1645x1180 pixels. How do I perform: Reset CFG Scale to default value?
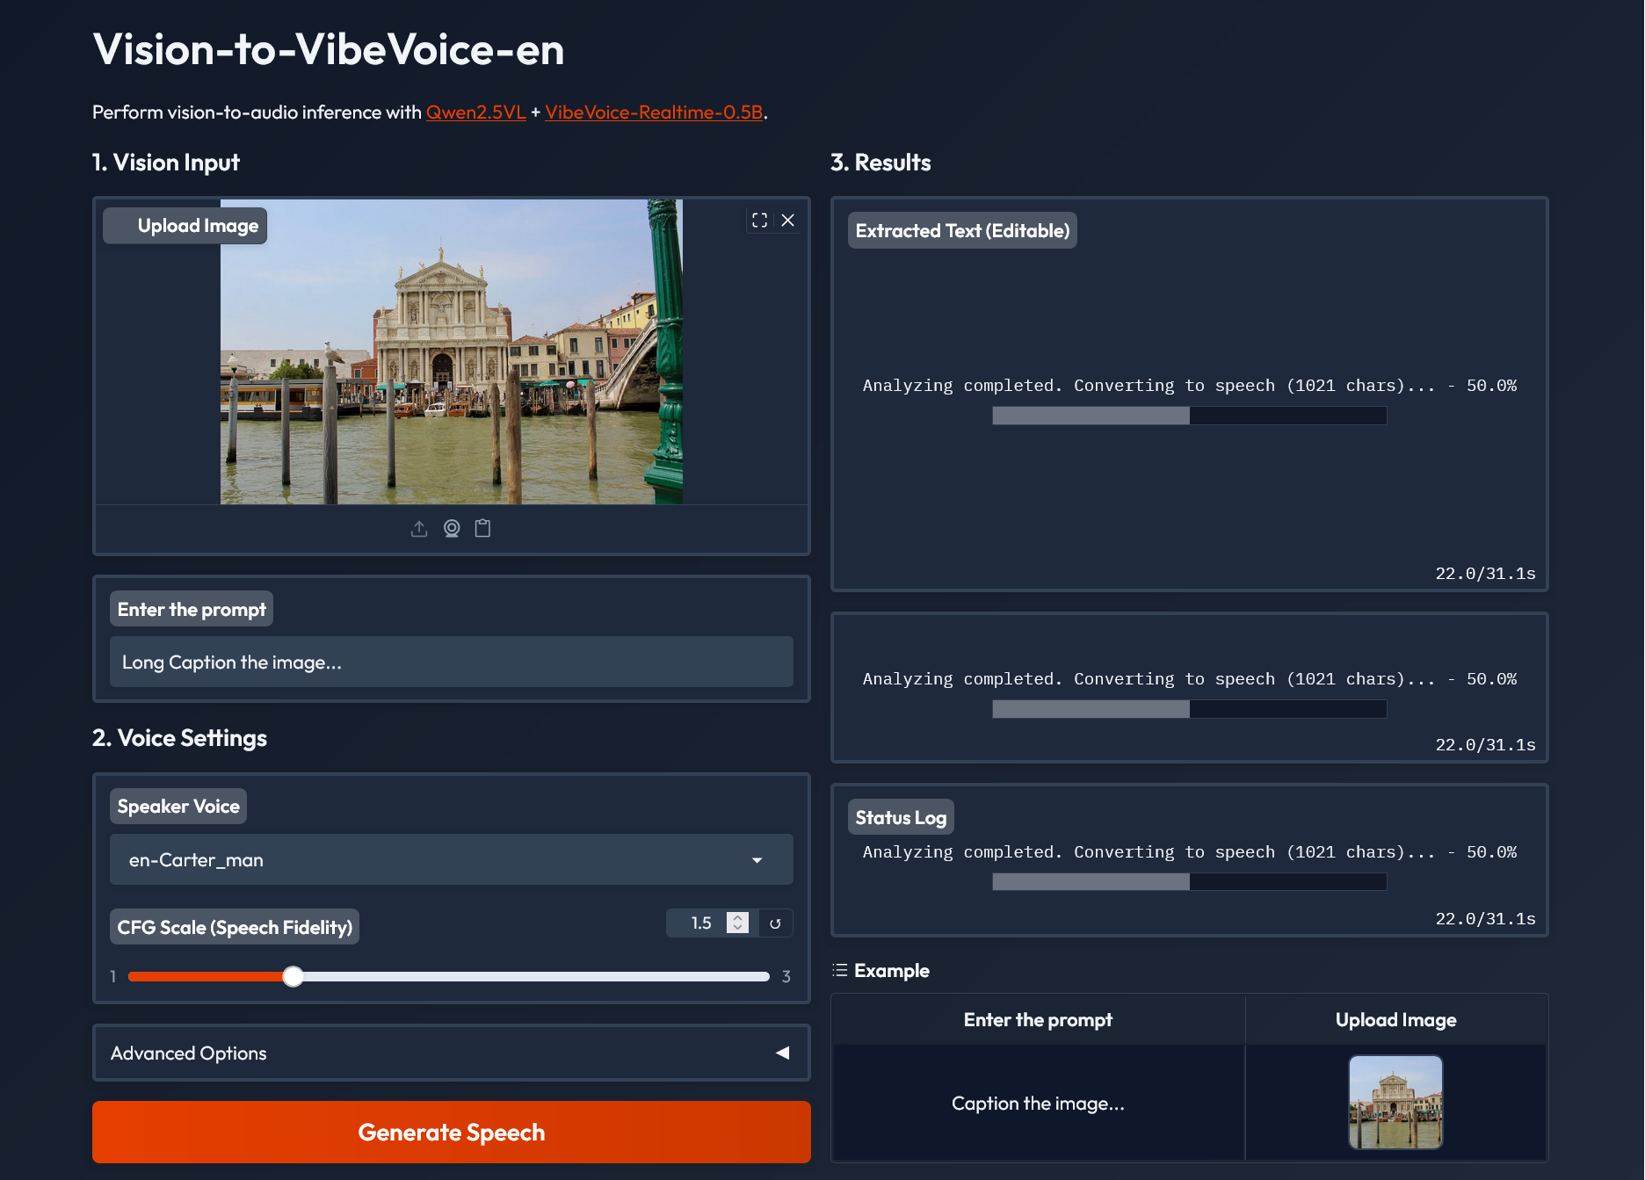(x=775, y=923)
